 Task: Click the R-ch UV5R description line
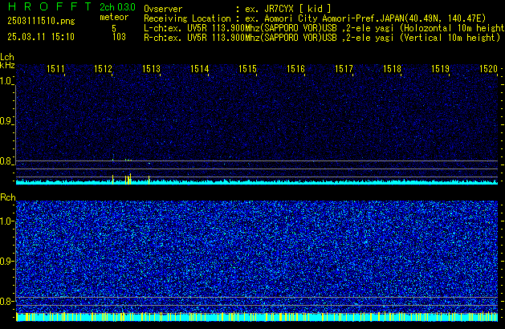[322, 38]
